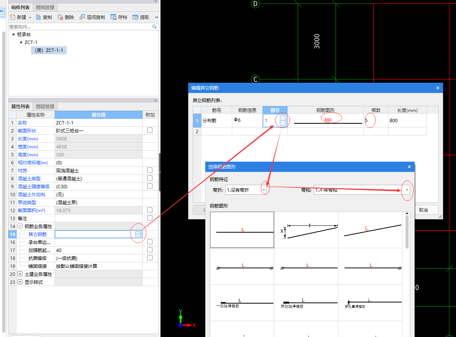Click the empty row 2 header in rebar list
Viewport: 456px width, 337px height.
(197, 131)
